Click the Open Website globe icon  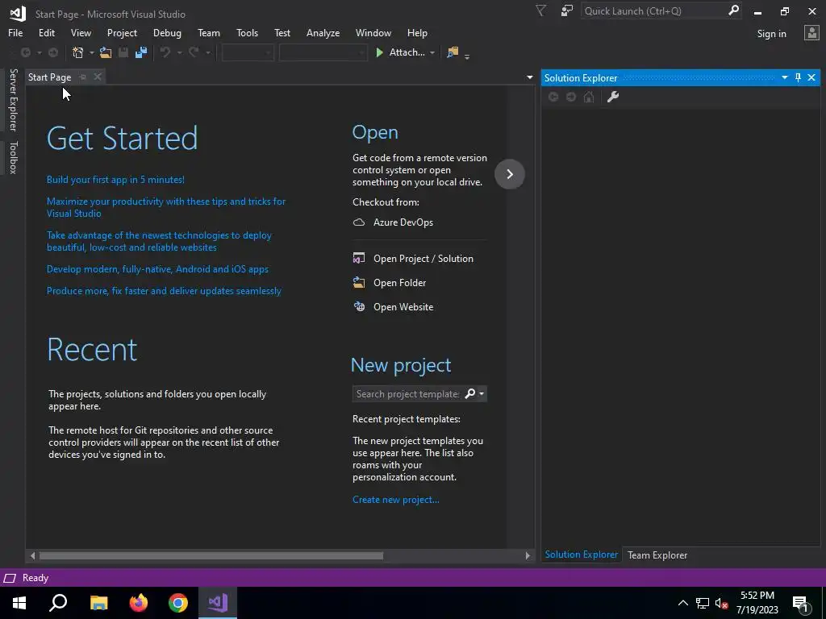coord(359,306)
